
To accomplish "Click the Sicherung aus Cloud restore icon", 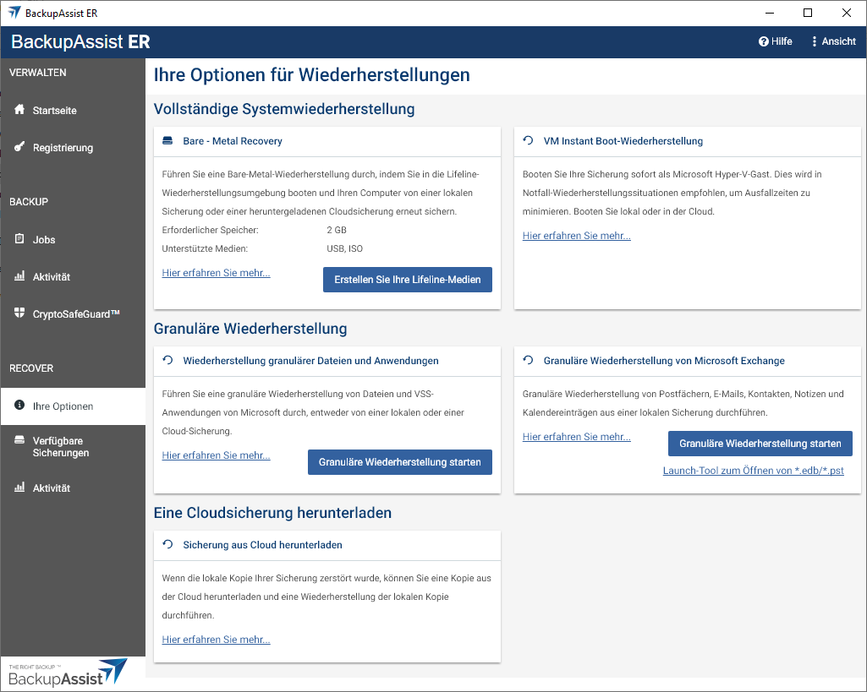I will 167,545.
